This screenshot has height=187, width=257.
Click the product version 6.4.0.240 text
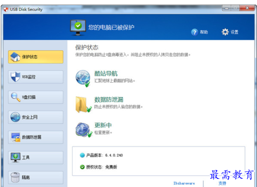tap(114, 155)
